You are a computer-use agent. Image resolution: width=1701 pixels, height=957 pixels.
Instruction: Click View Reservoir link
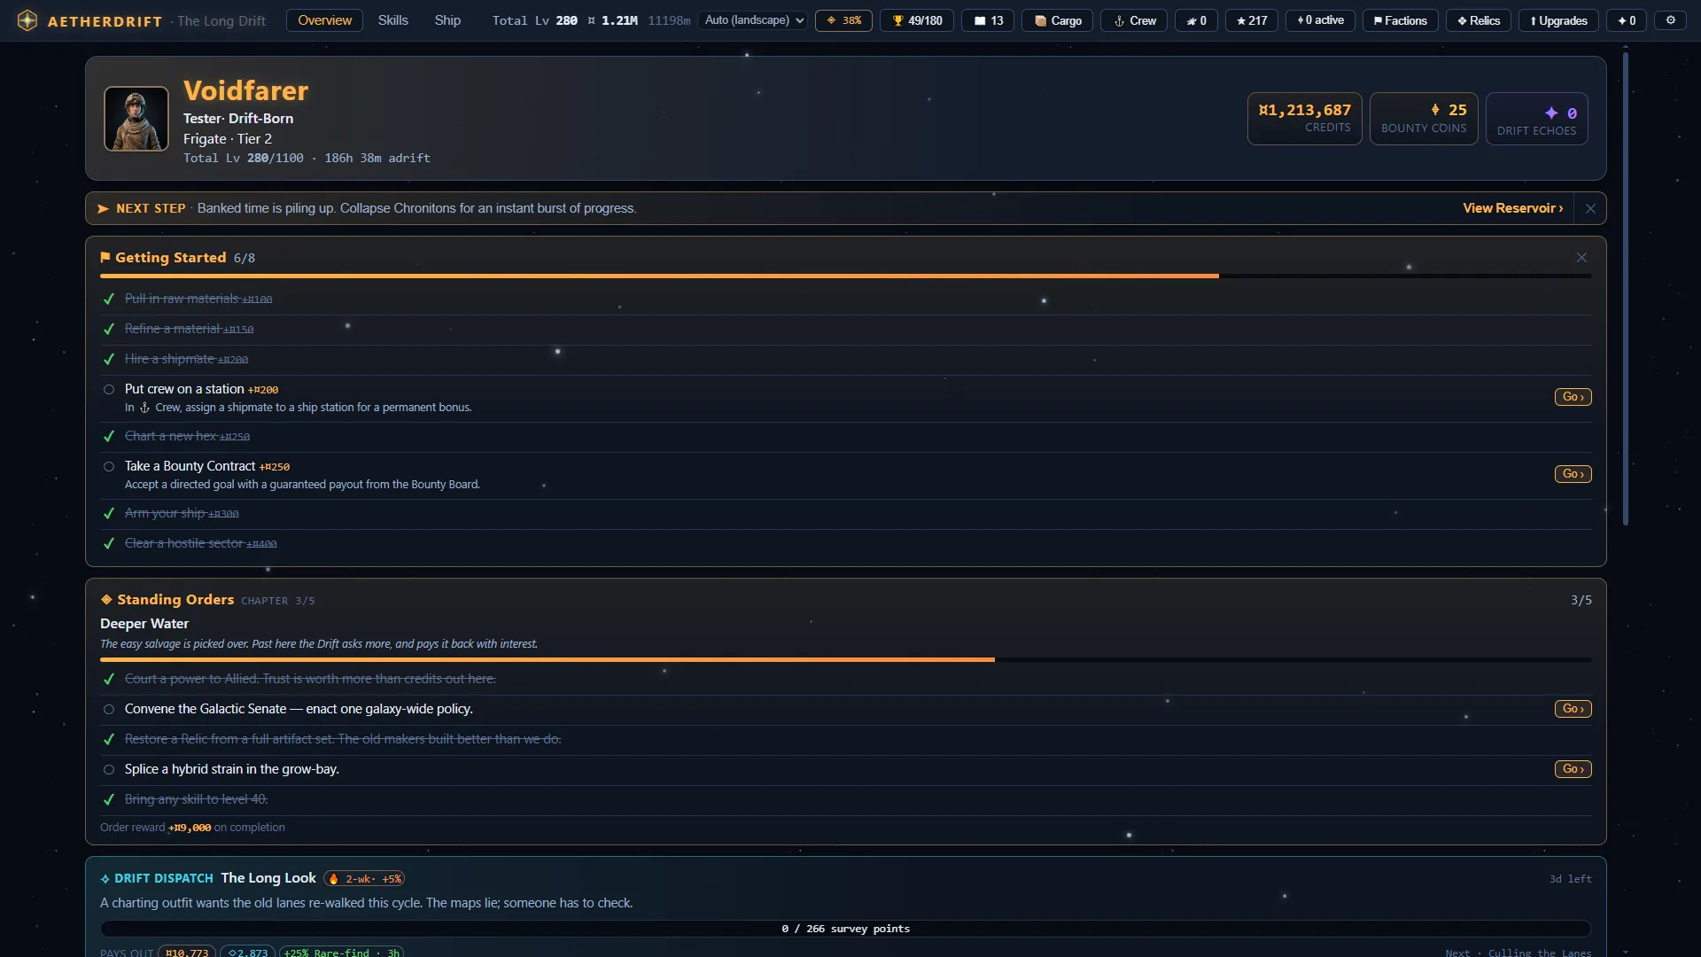pyautogui.click(x=1512, y=208)
